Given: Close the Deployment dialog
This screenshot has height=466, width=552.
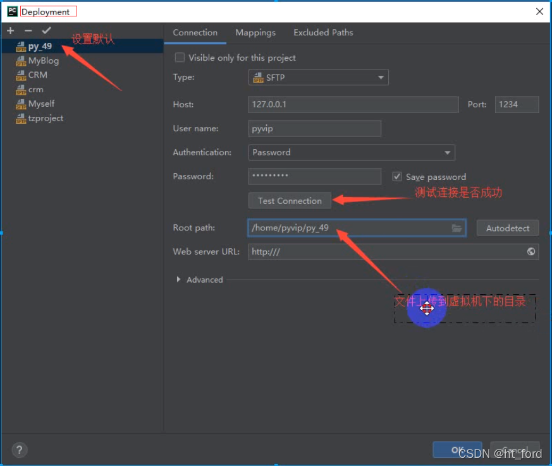Looking at the screenshot, I should [539, 11].
